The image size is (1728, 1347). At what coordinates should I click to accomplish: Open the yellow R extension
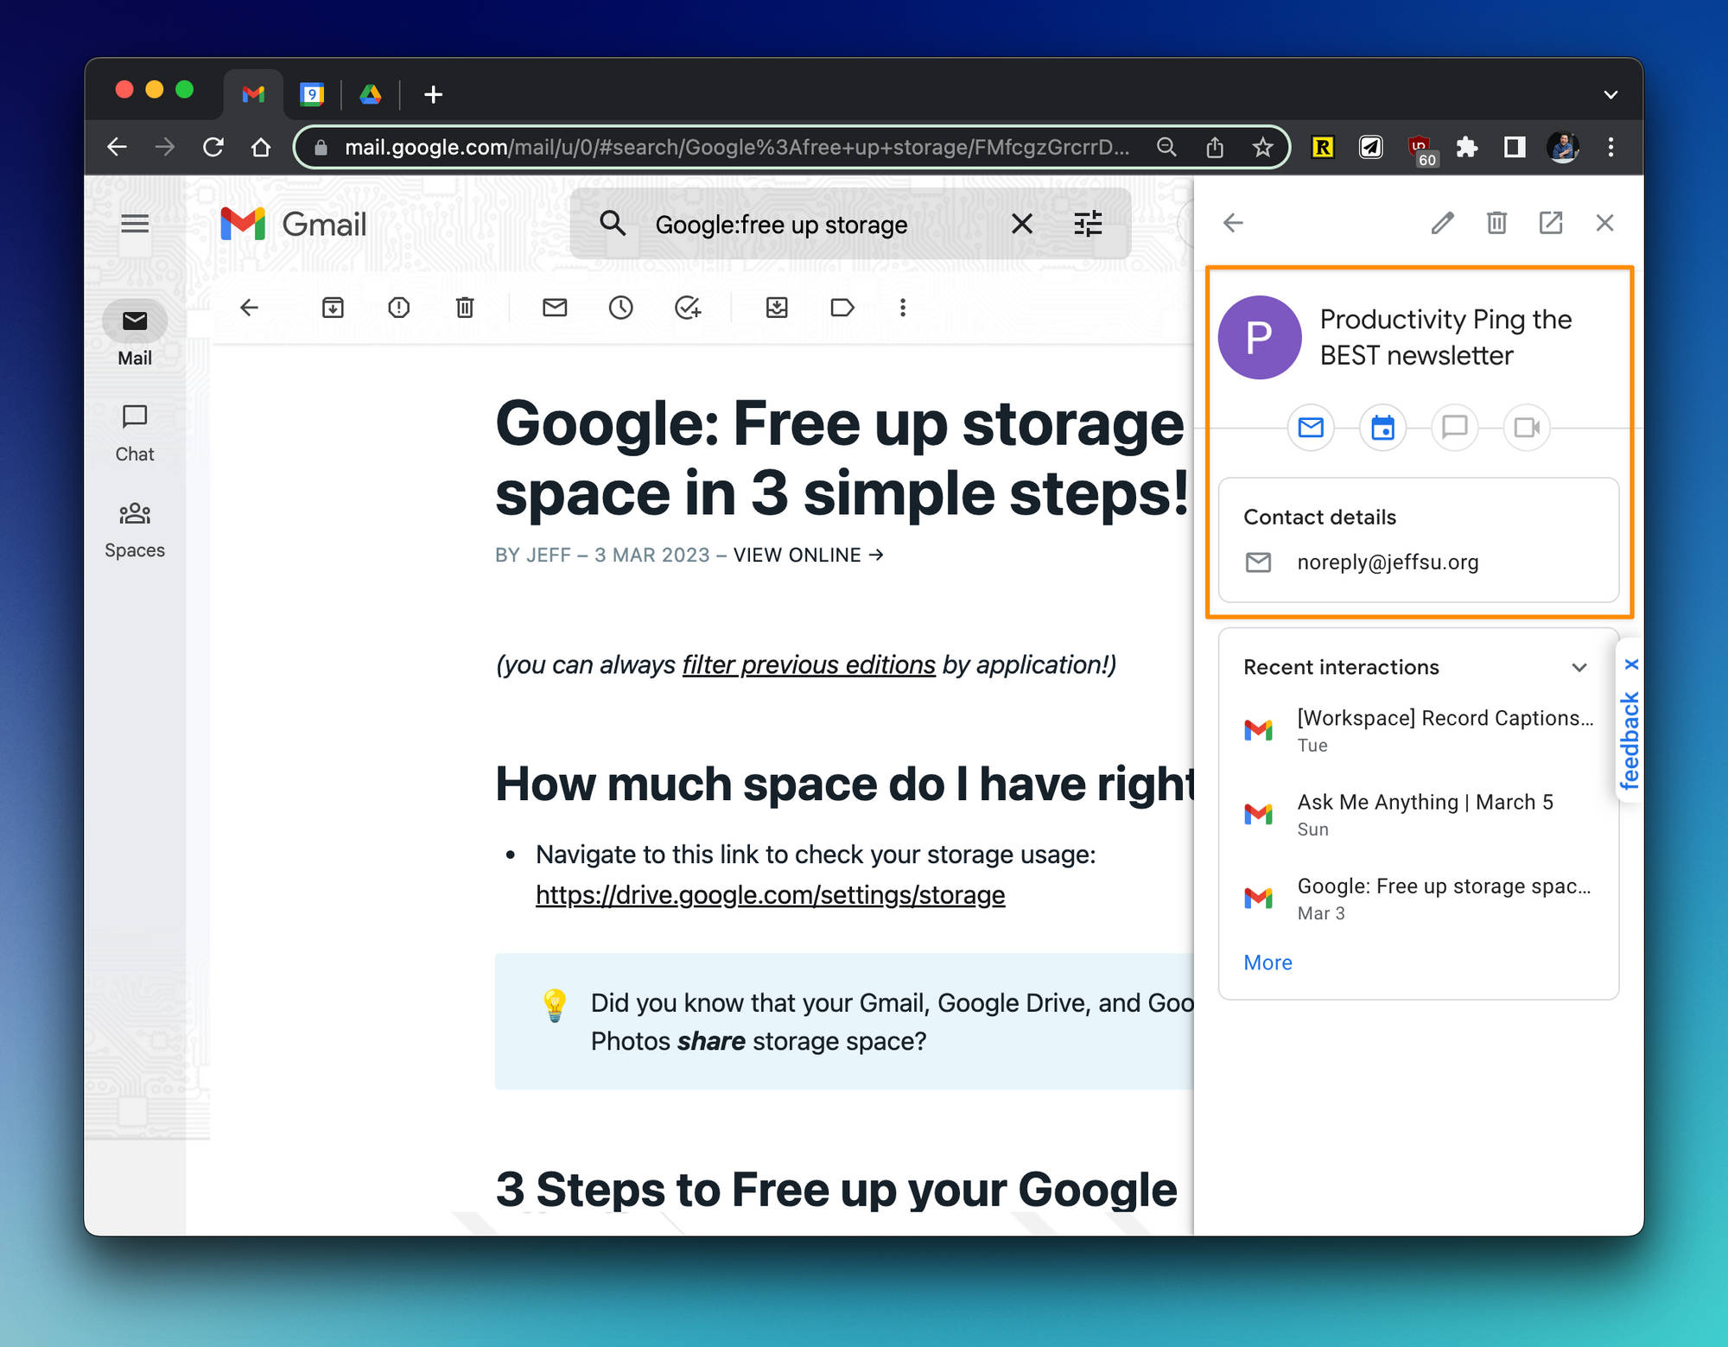(x=1322, y=148)
